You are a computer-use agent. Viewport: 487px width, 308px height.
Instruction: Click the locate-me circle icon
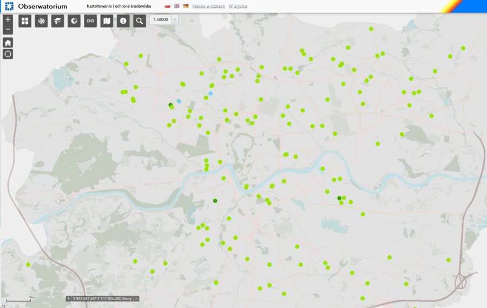click(8, 54)
